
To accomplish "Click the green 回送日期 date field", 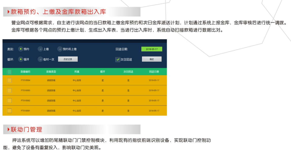I will (x=152, y=49).
